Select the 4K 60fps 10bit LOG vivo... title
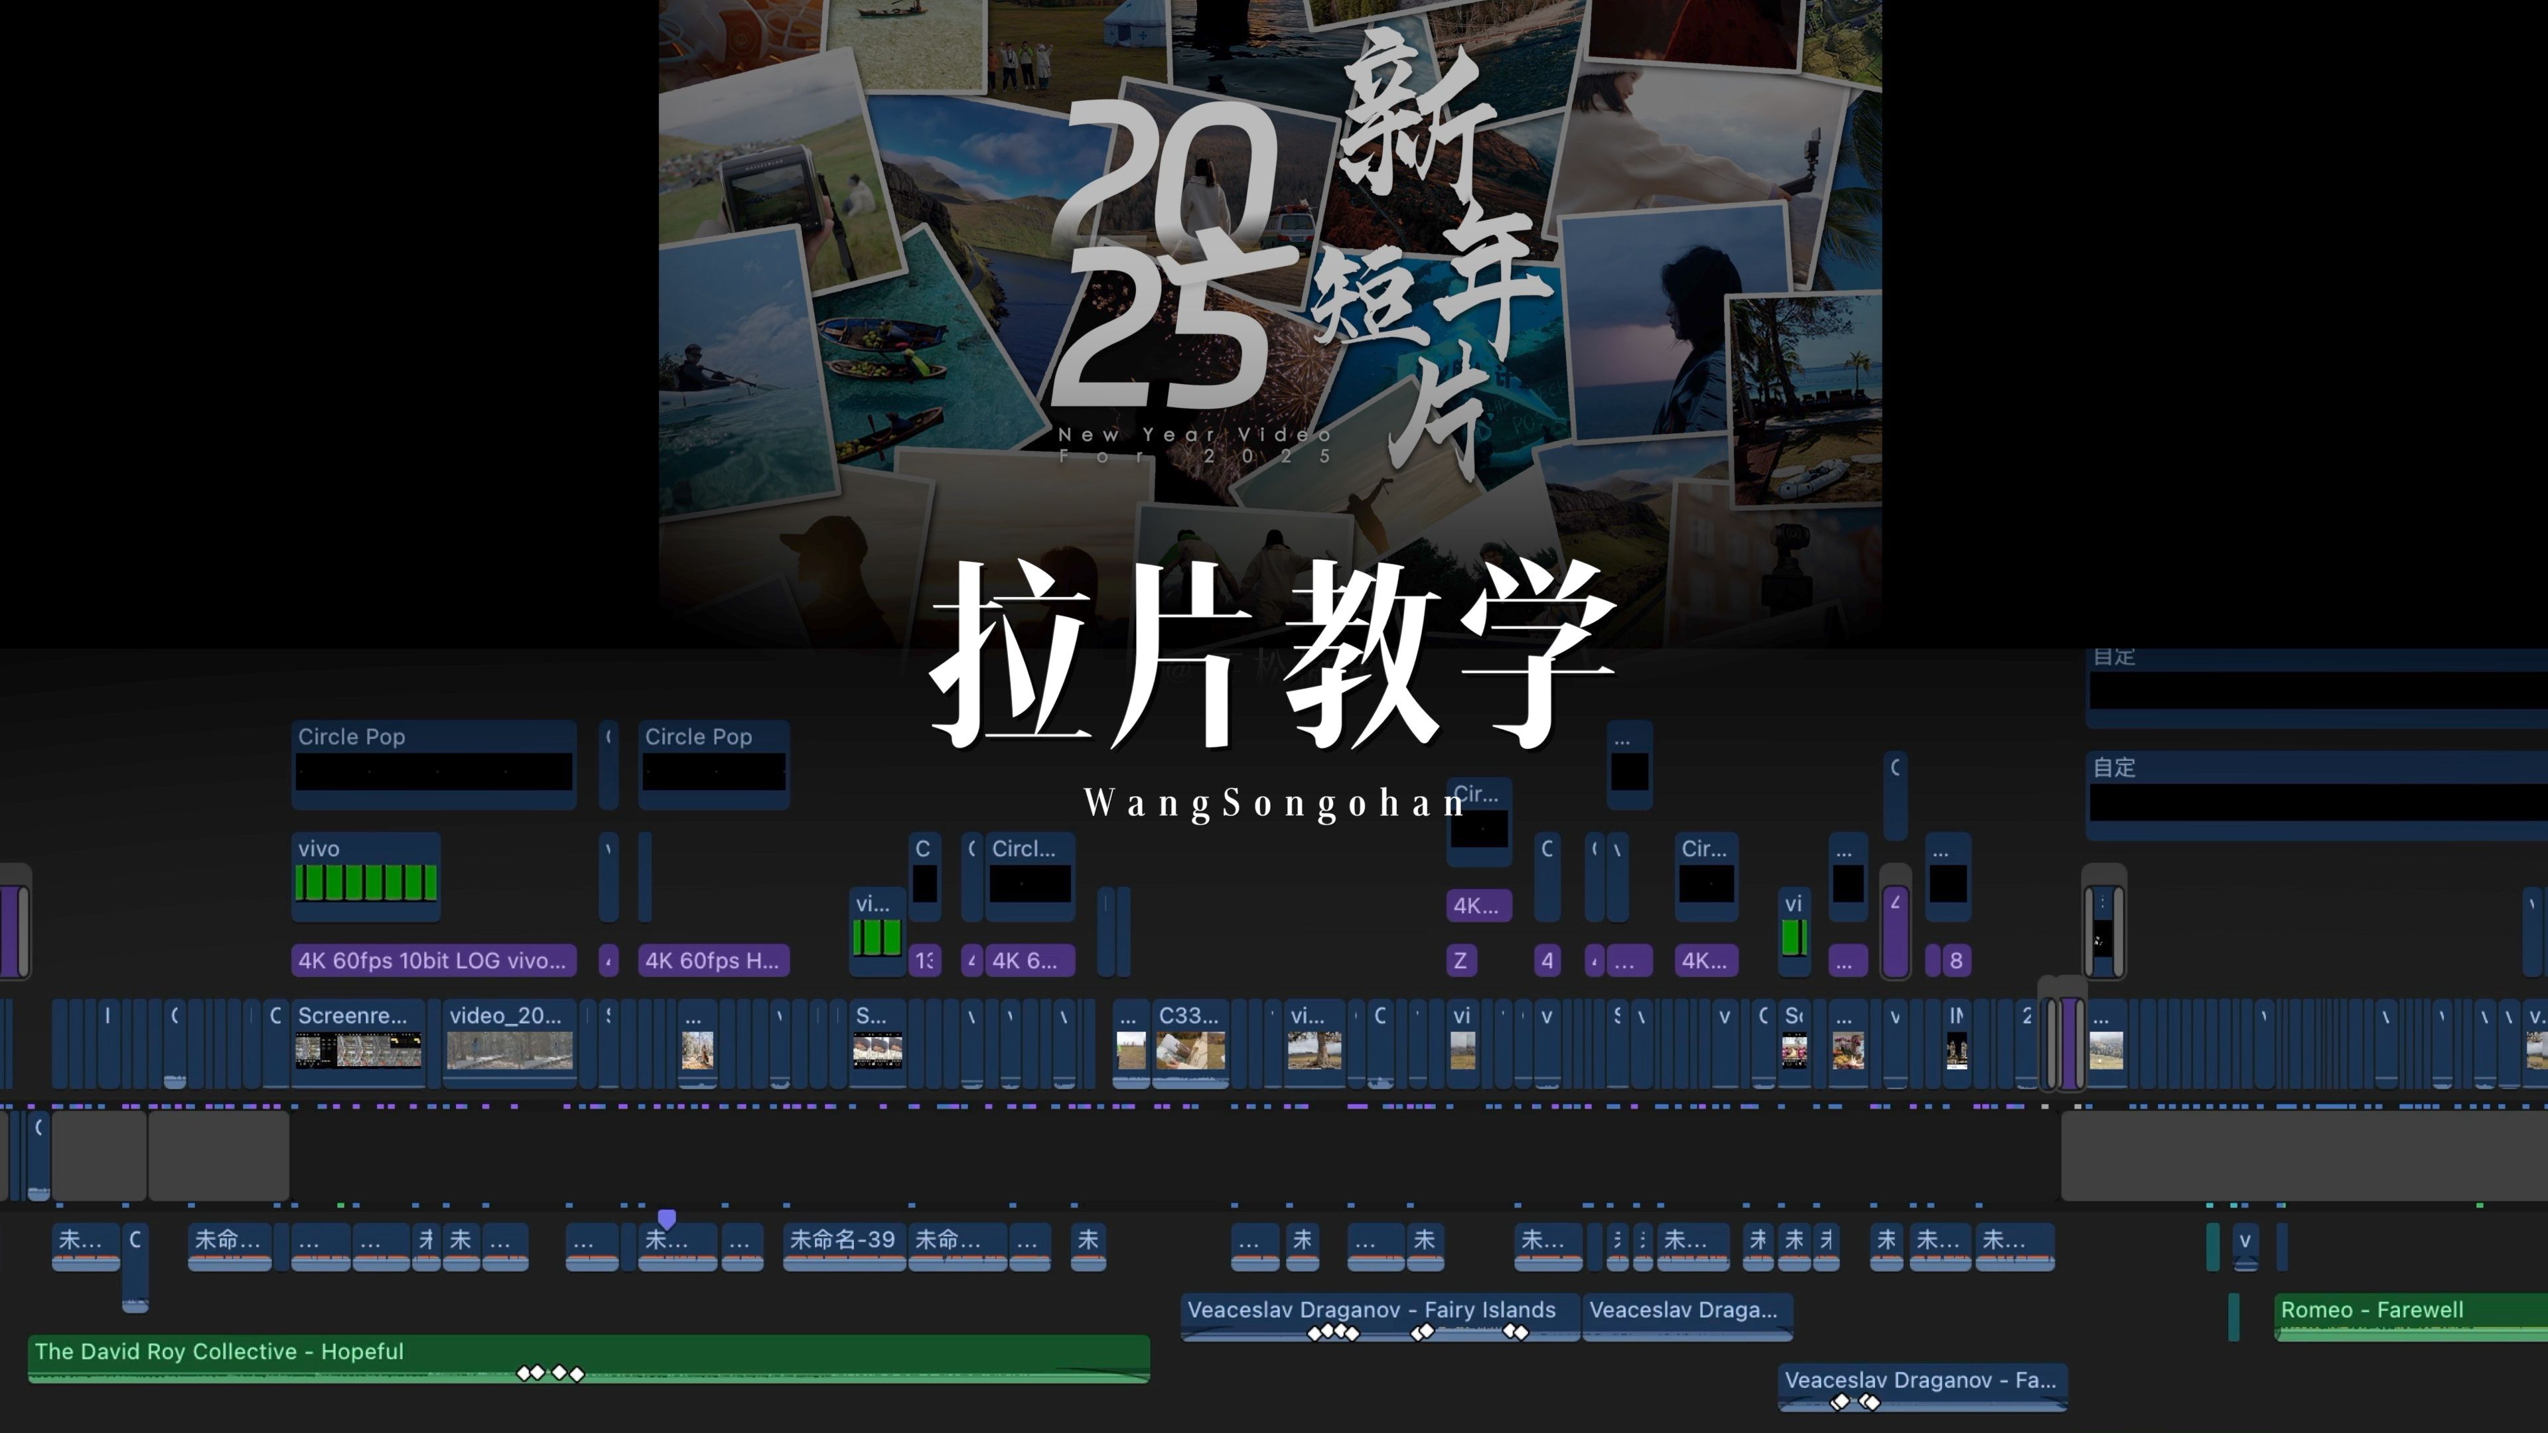This screenshot has height=1433, width=2548. coord(433,960)
